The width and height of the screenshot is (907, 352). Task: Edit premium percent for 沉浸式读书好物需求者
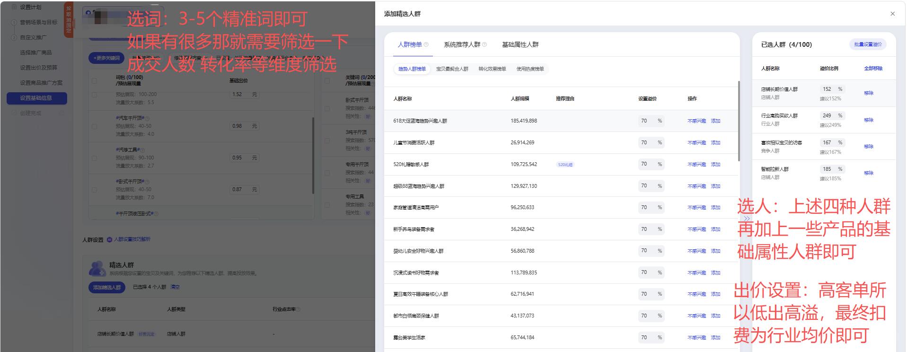(651, 273)
